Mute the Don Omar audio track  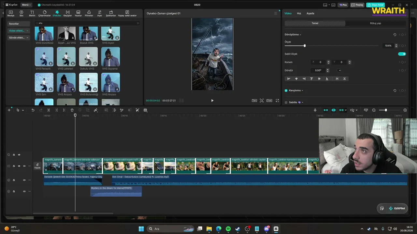[24, 180]
